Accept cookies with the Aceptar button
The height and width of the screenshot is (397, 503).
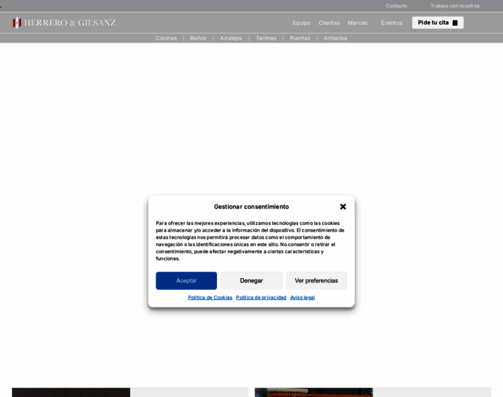[187, 281]
